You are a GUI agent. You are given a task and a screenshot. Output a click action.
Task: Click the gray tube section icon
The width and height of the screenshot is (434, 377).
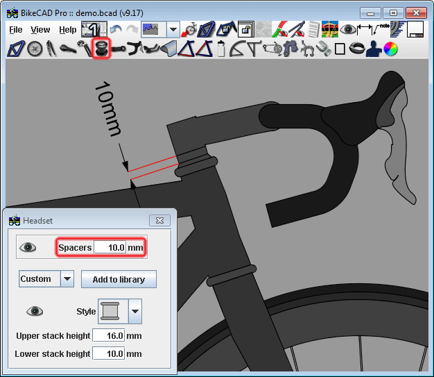click(x=169, y=49)
